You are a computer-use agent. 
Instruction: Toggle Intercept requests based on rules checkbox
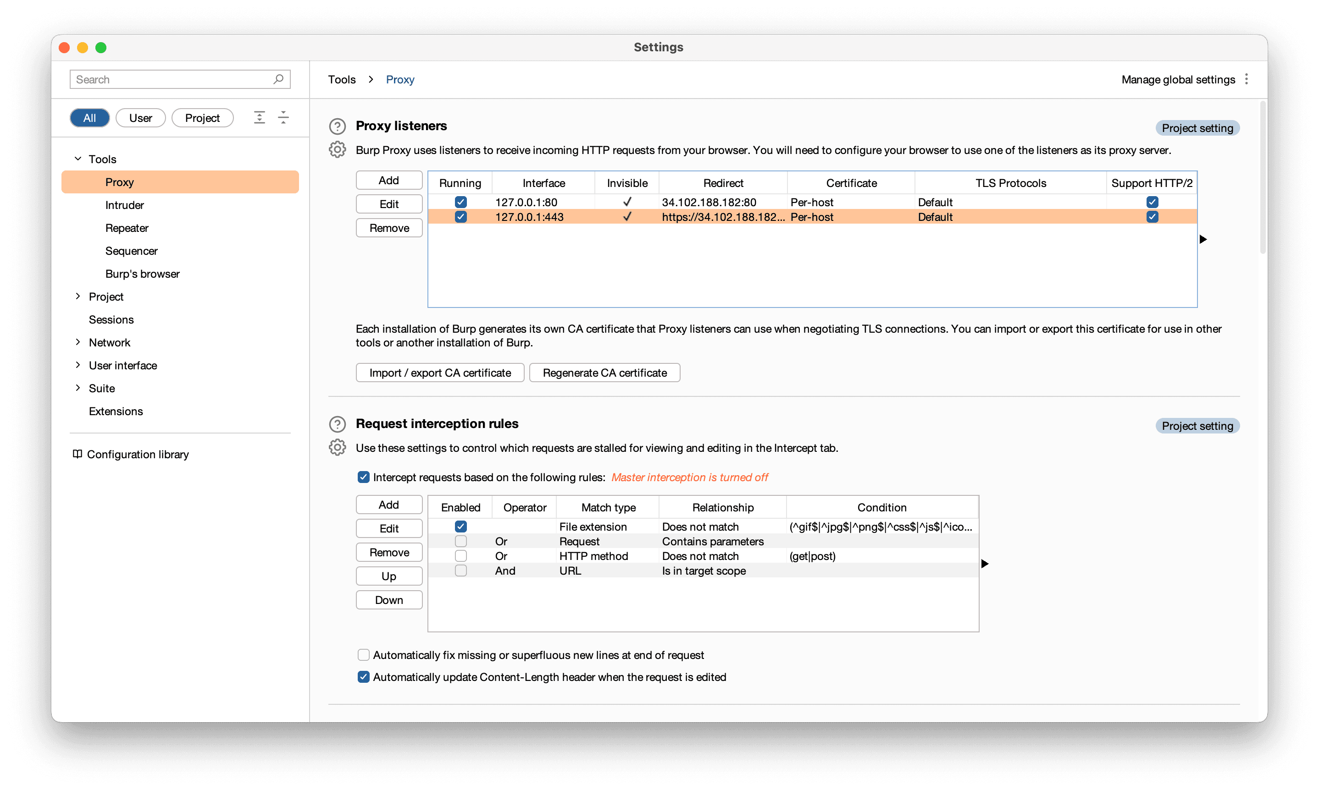[363, 477]
